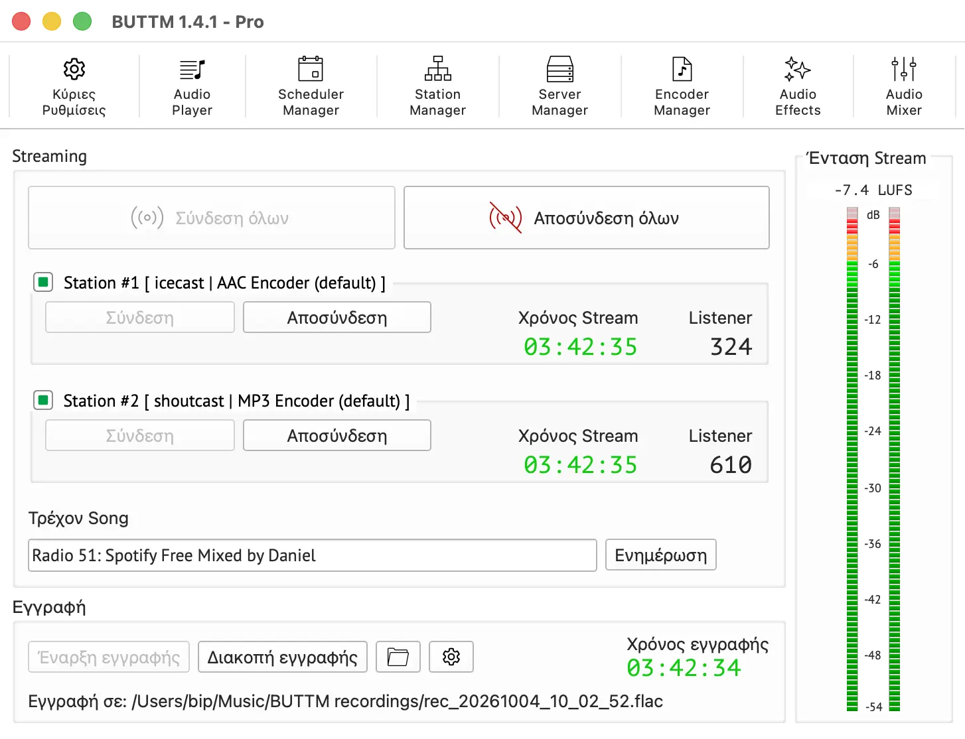Image resolution: width=965 pixels, height=739 pixels.
Task: Open recordings folder icon button
Action: coord(398,657)
